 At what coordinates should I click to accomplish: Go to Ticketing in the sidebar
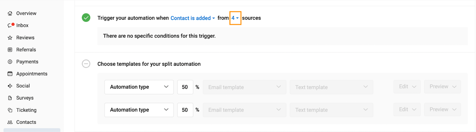tap(26, 110)
